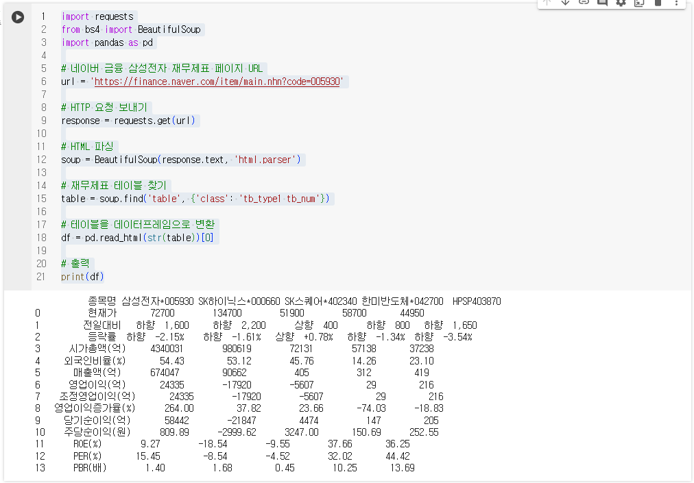Click the '당기순이익(억)' row label

point(97,420)
